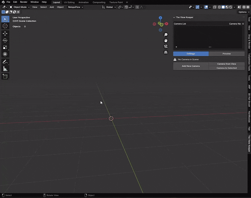The width and height of the screenshot is (251, 198).
Task: Add a new workspace with plus
Action: pyautogui.click(x=127, y=2)
